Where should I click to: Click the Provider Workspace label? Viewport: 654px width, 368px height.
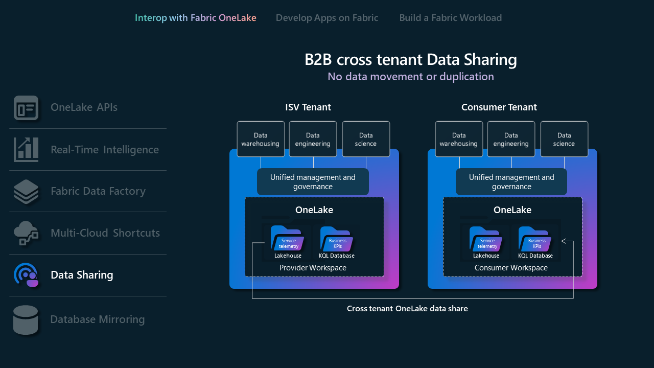pyautogui.click(x=313, y=267)
